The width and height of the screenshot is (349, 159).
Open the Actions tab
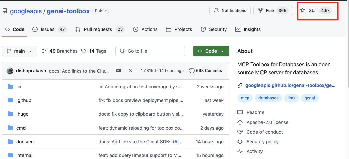click(145, 29)
